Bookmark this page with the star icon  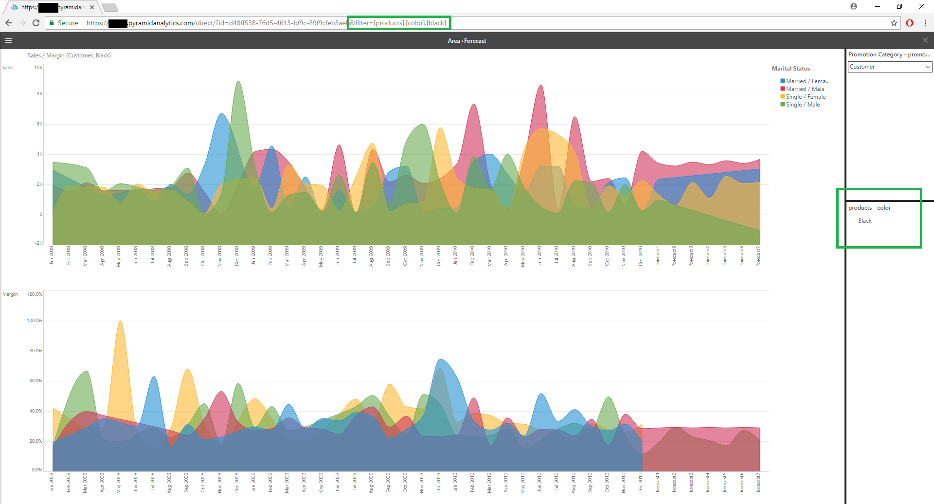pos(894,23)
